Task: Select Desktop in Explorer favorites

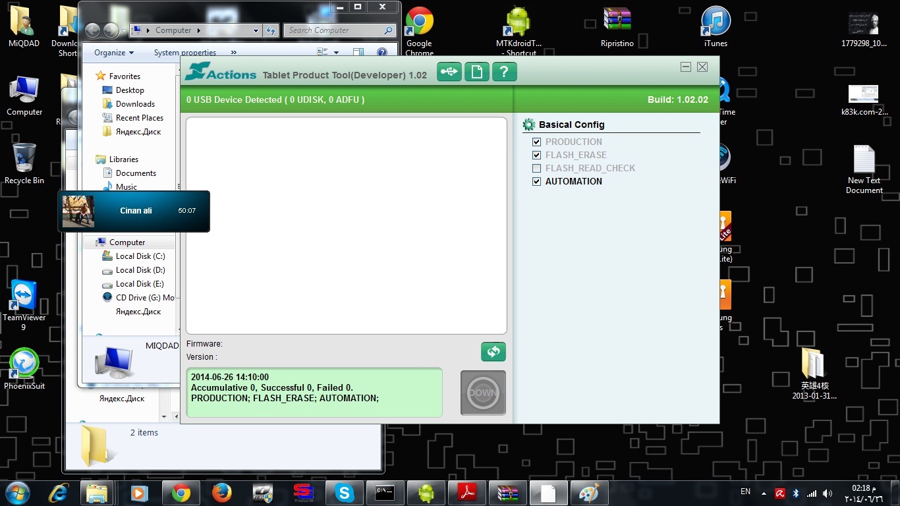Action: (x=123, y=90)
